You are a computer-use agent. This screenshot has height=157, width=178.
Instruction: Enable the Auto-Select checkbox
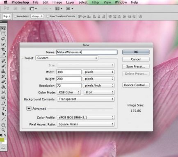[x=15, y=16]
